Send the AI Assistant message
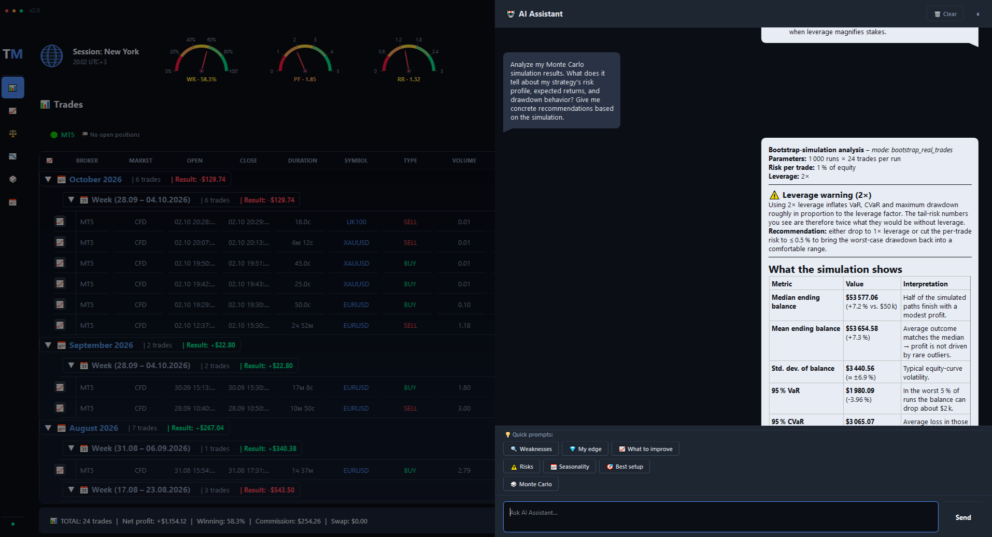This screenshot has width=992, height=537. click(963, 517)
